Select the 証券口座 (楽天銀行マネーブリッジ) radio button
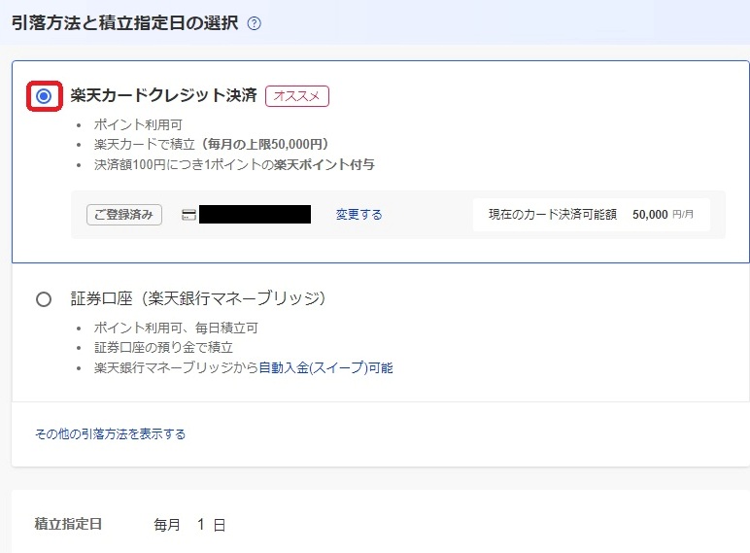 tap(44, 299)
